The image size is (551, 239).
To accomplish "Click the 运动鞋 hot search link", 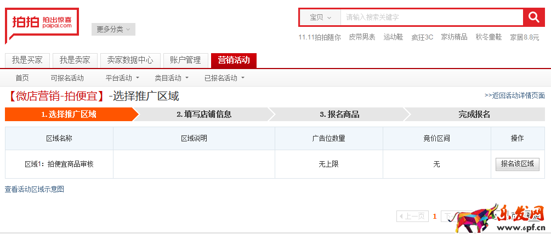I will pyautogui.click(x=393, y=37).
